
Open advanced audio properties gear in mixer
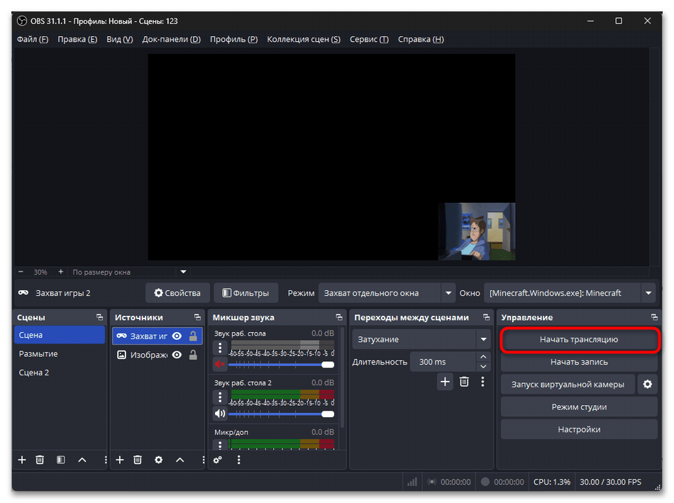point(218,460)
